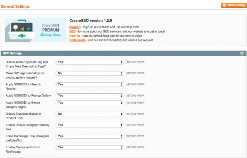Open the How To link

pyautogui.click(x=75, y=36)
